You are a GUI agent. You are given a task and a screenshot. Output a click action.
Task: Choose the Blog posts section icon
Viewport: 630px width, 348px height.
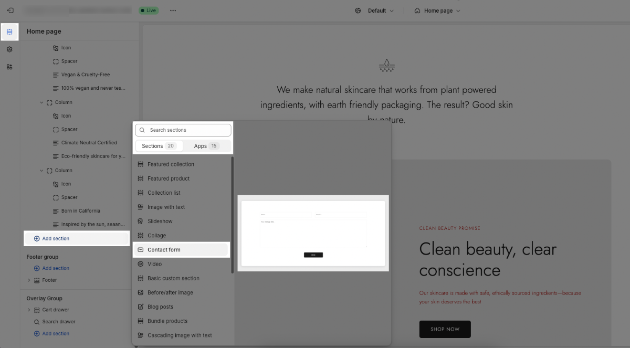(140, 307)
